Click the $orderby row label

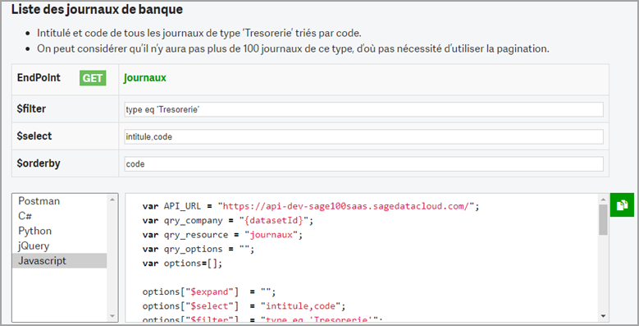point(39,163)
